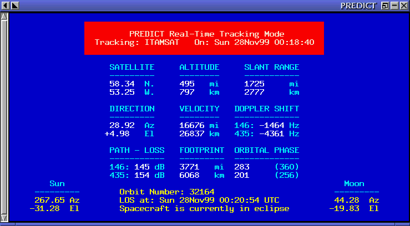Click the restore window icon beside PREDICT title

(x=385, y=6)
